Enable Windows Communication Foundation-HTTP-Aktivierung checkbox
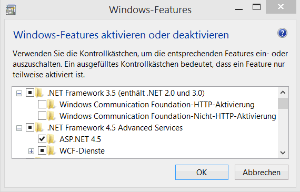Viewport: 300px width, 192px height. coord(42,104)
